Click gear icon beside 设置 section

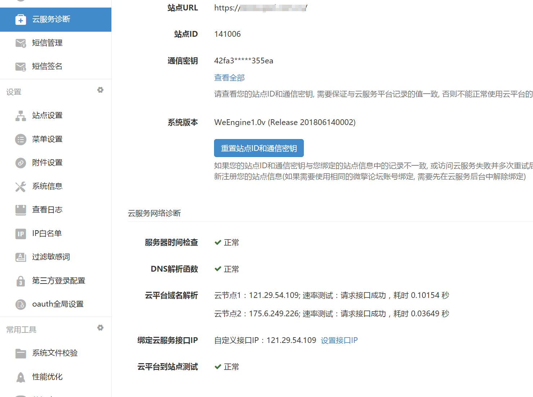pos(100,90)
